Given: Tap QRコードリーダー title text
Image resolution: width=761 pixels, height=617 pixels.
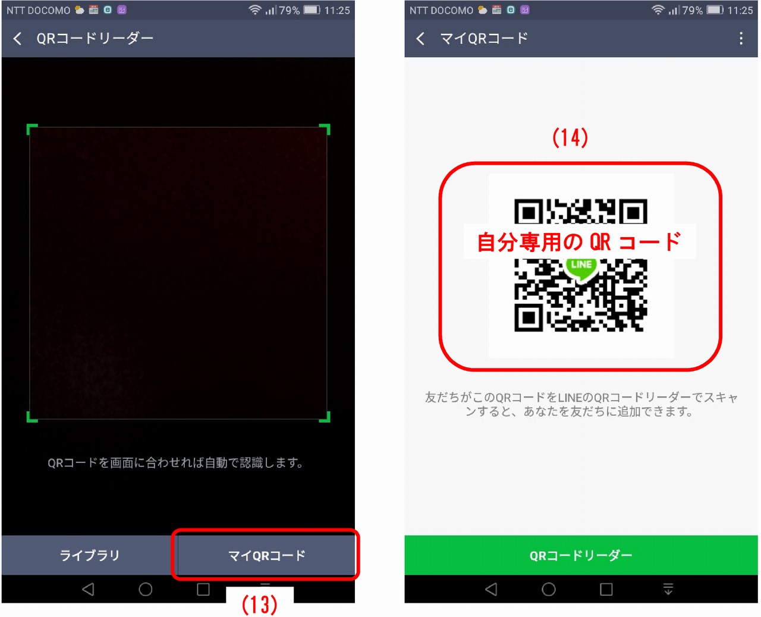Looking at the screenshot, I should point(95,39).
